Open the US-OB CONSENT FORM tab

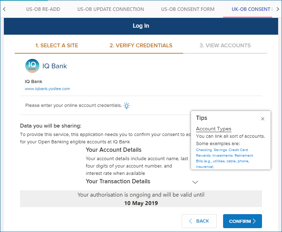click(x=188, y=9)
